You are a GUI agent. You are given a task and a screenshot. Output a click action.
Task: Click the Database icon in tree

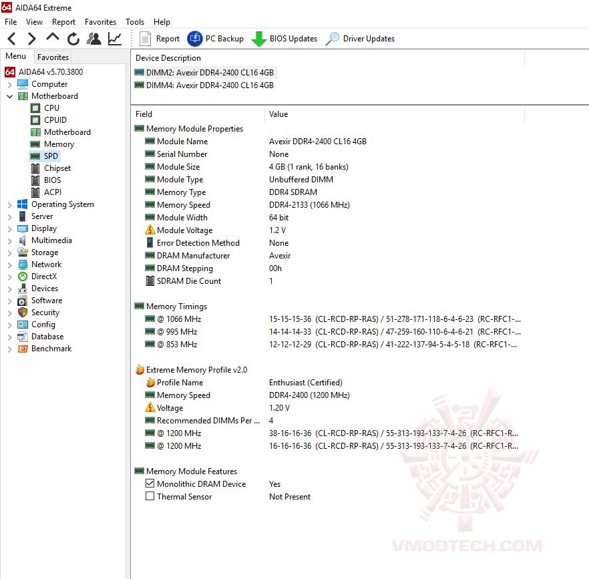(23, 337)
